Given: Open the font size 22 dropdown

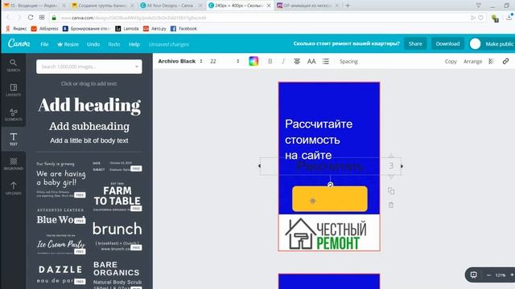Looking at the screenshot, I should tap(225, 61).
